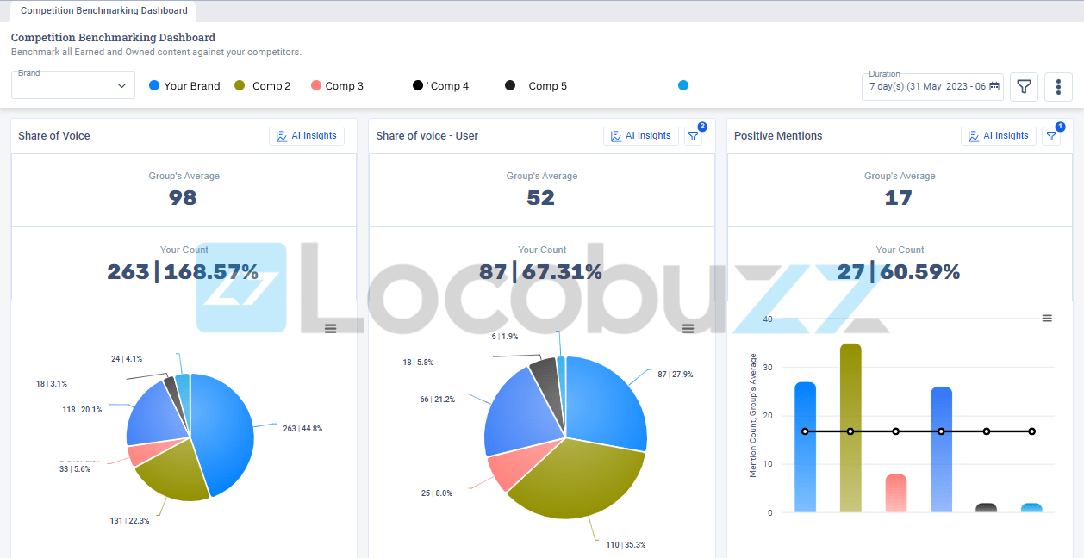1084x558 pixels.
Task: Open the three-dot more options menu
Action: [1058, 87]
